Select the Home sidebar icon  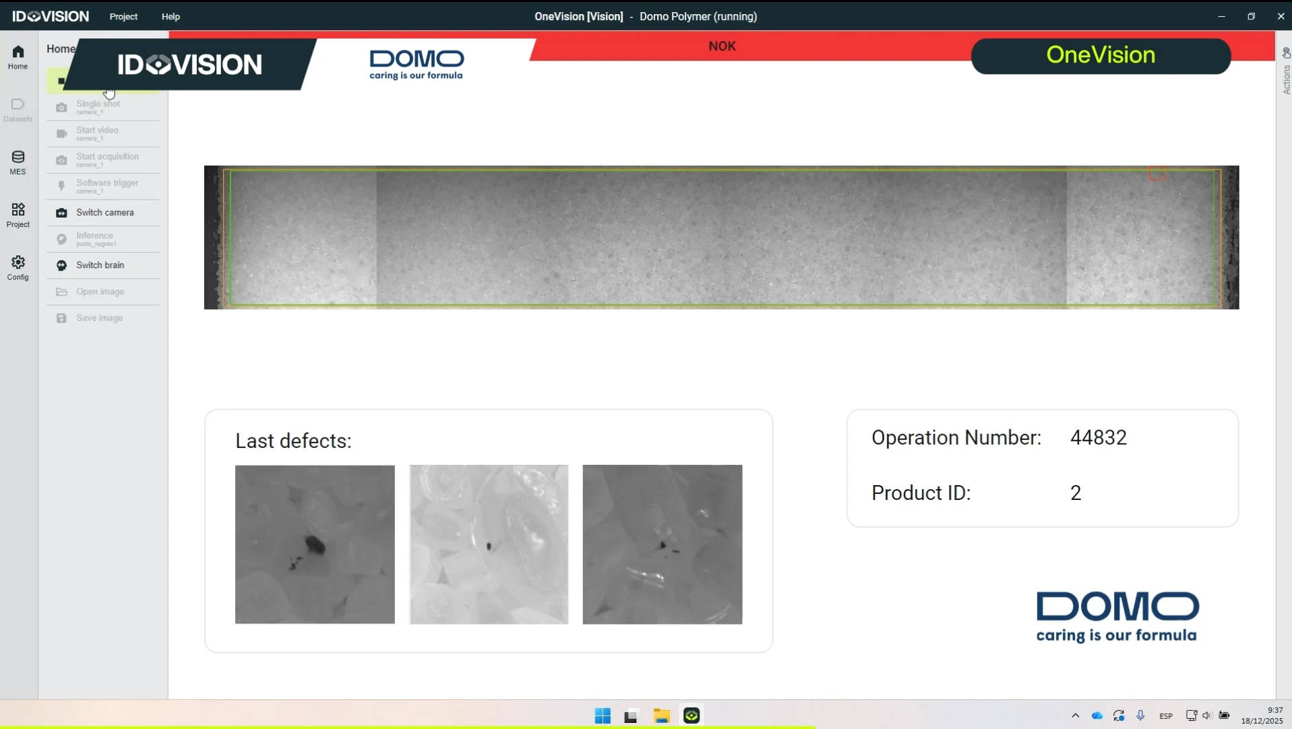18,58
